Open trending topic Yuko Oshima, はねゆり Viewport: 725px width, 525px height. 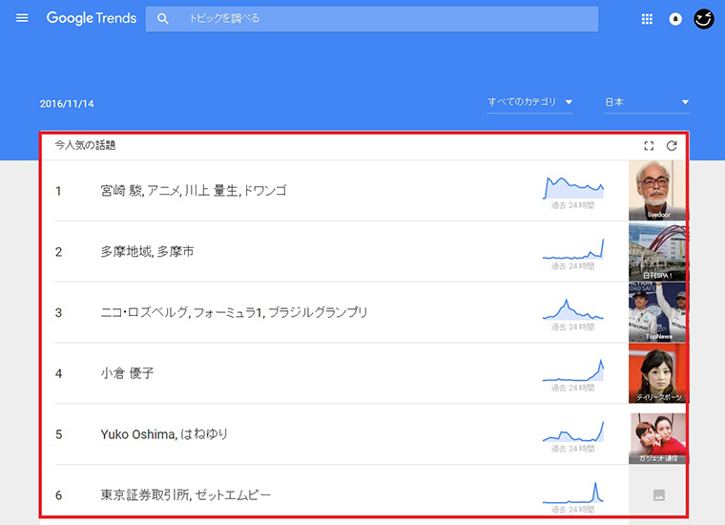tap(164, 434)
